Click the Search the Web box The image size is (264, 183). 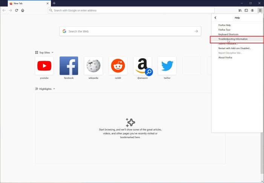coord(130,31)
